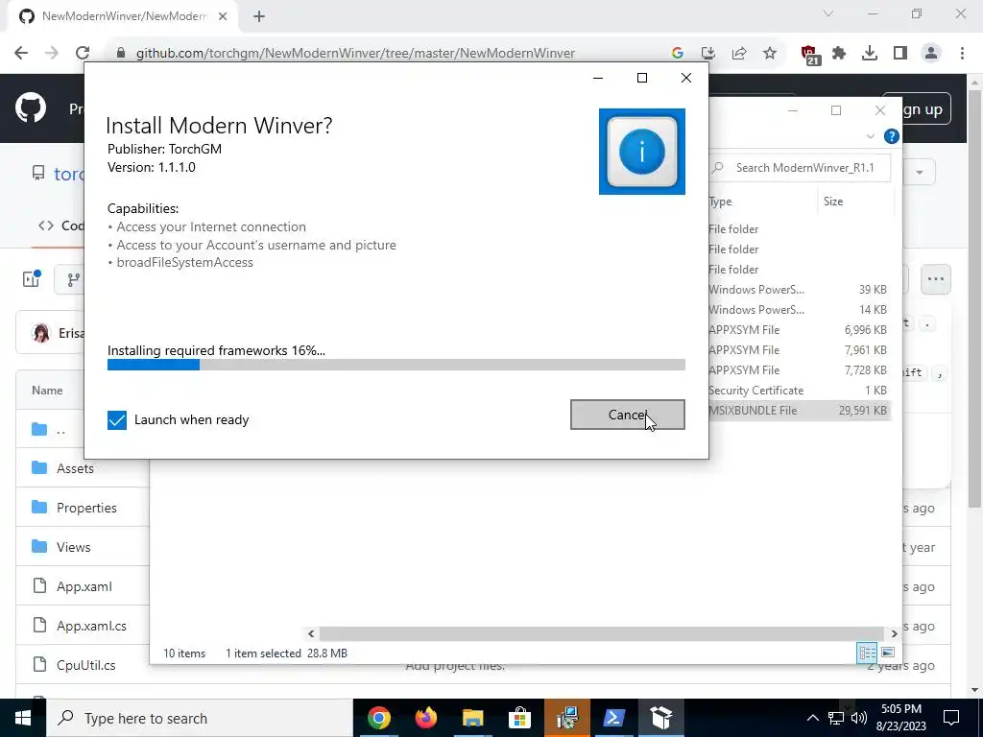Click File Explorer horizontal scrollbar left arrow
The height and width of the screenshot is (737, 983).
[x=311, y=633]
